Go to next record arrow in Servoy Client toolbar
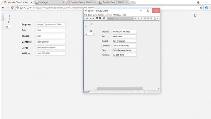211x119 pixels. pos(93,19)
